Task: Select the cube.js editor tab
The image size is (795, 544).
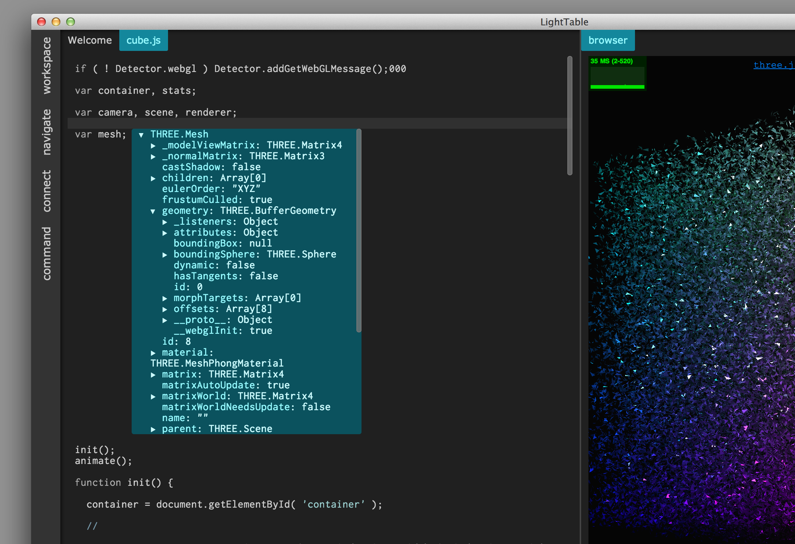Action: point(143,40)
